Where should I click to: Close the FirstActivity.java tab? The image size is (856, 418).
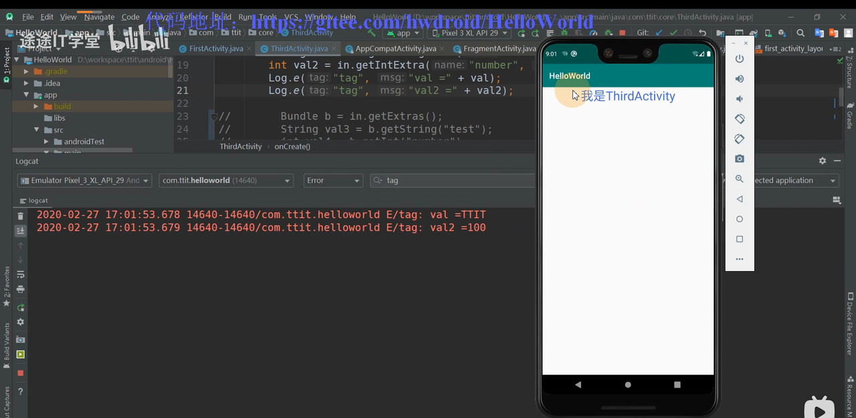click(249, 49)
